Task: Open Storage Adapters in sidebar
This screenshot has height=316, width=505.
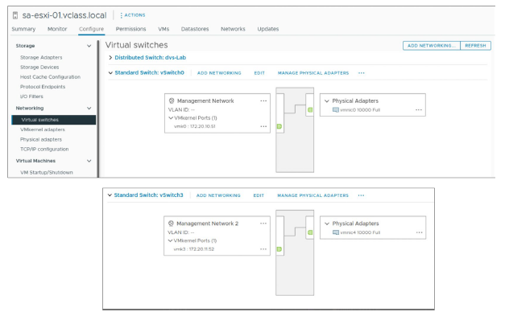Action: coord(41,58)
